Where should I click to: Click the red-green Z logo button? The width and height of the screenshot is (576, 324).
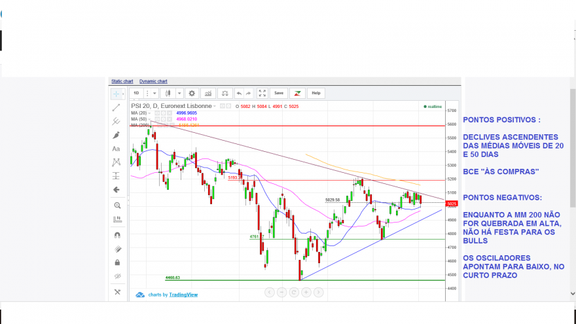click(297, 94)
